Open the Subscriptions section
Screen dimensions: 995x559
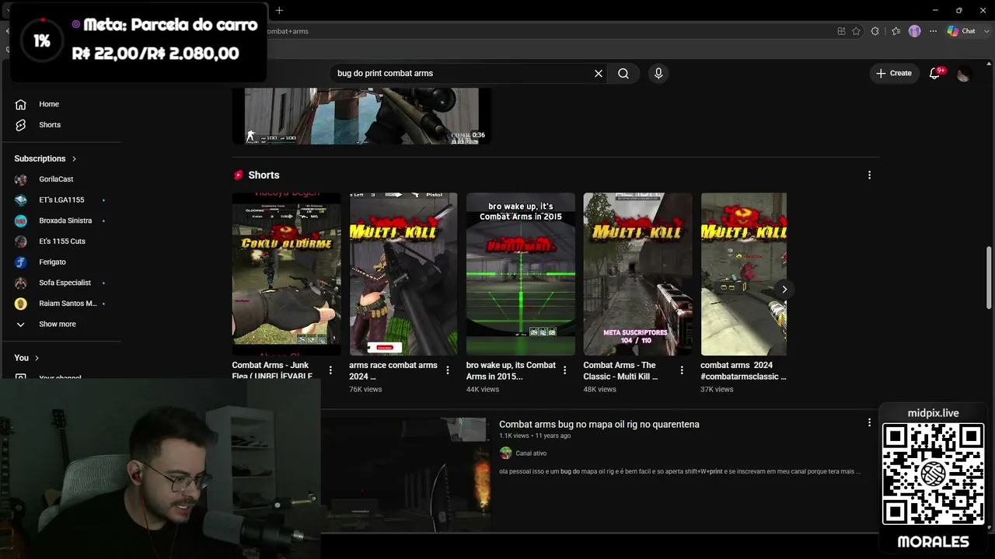(x=46, y=158)
